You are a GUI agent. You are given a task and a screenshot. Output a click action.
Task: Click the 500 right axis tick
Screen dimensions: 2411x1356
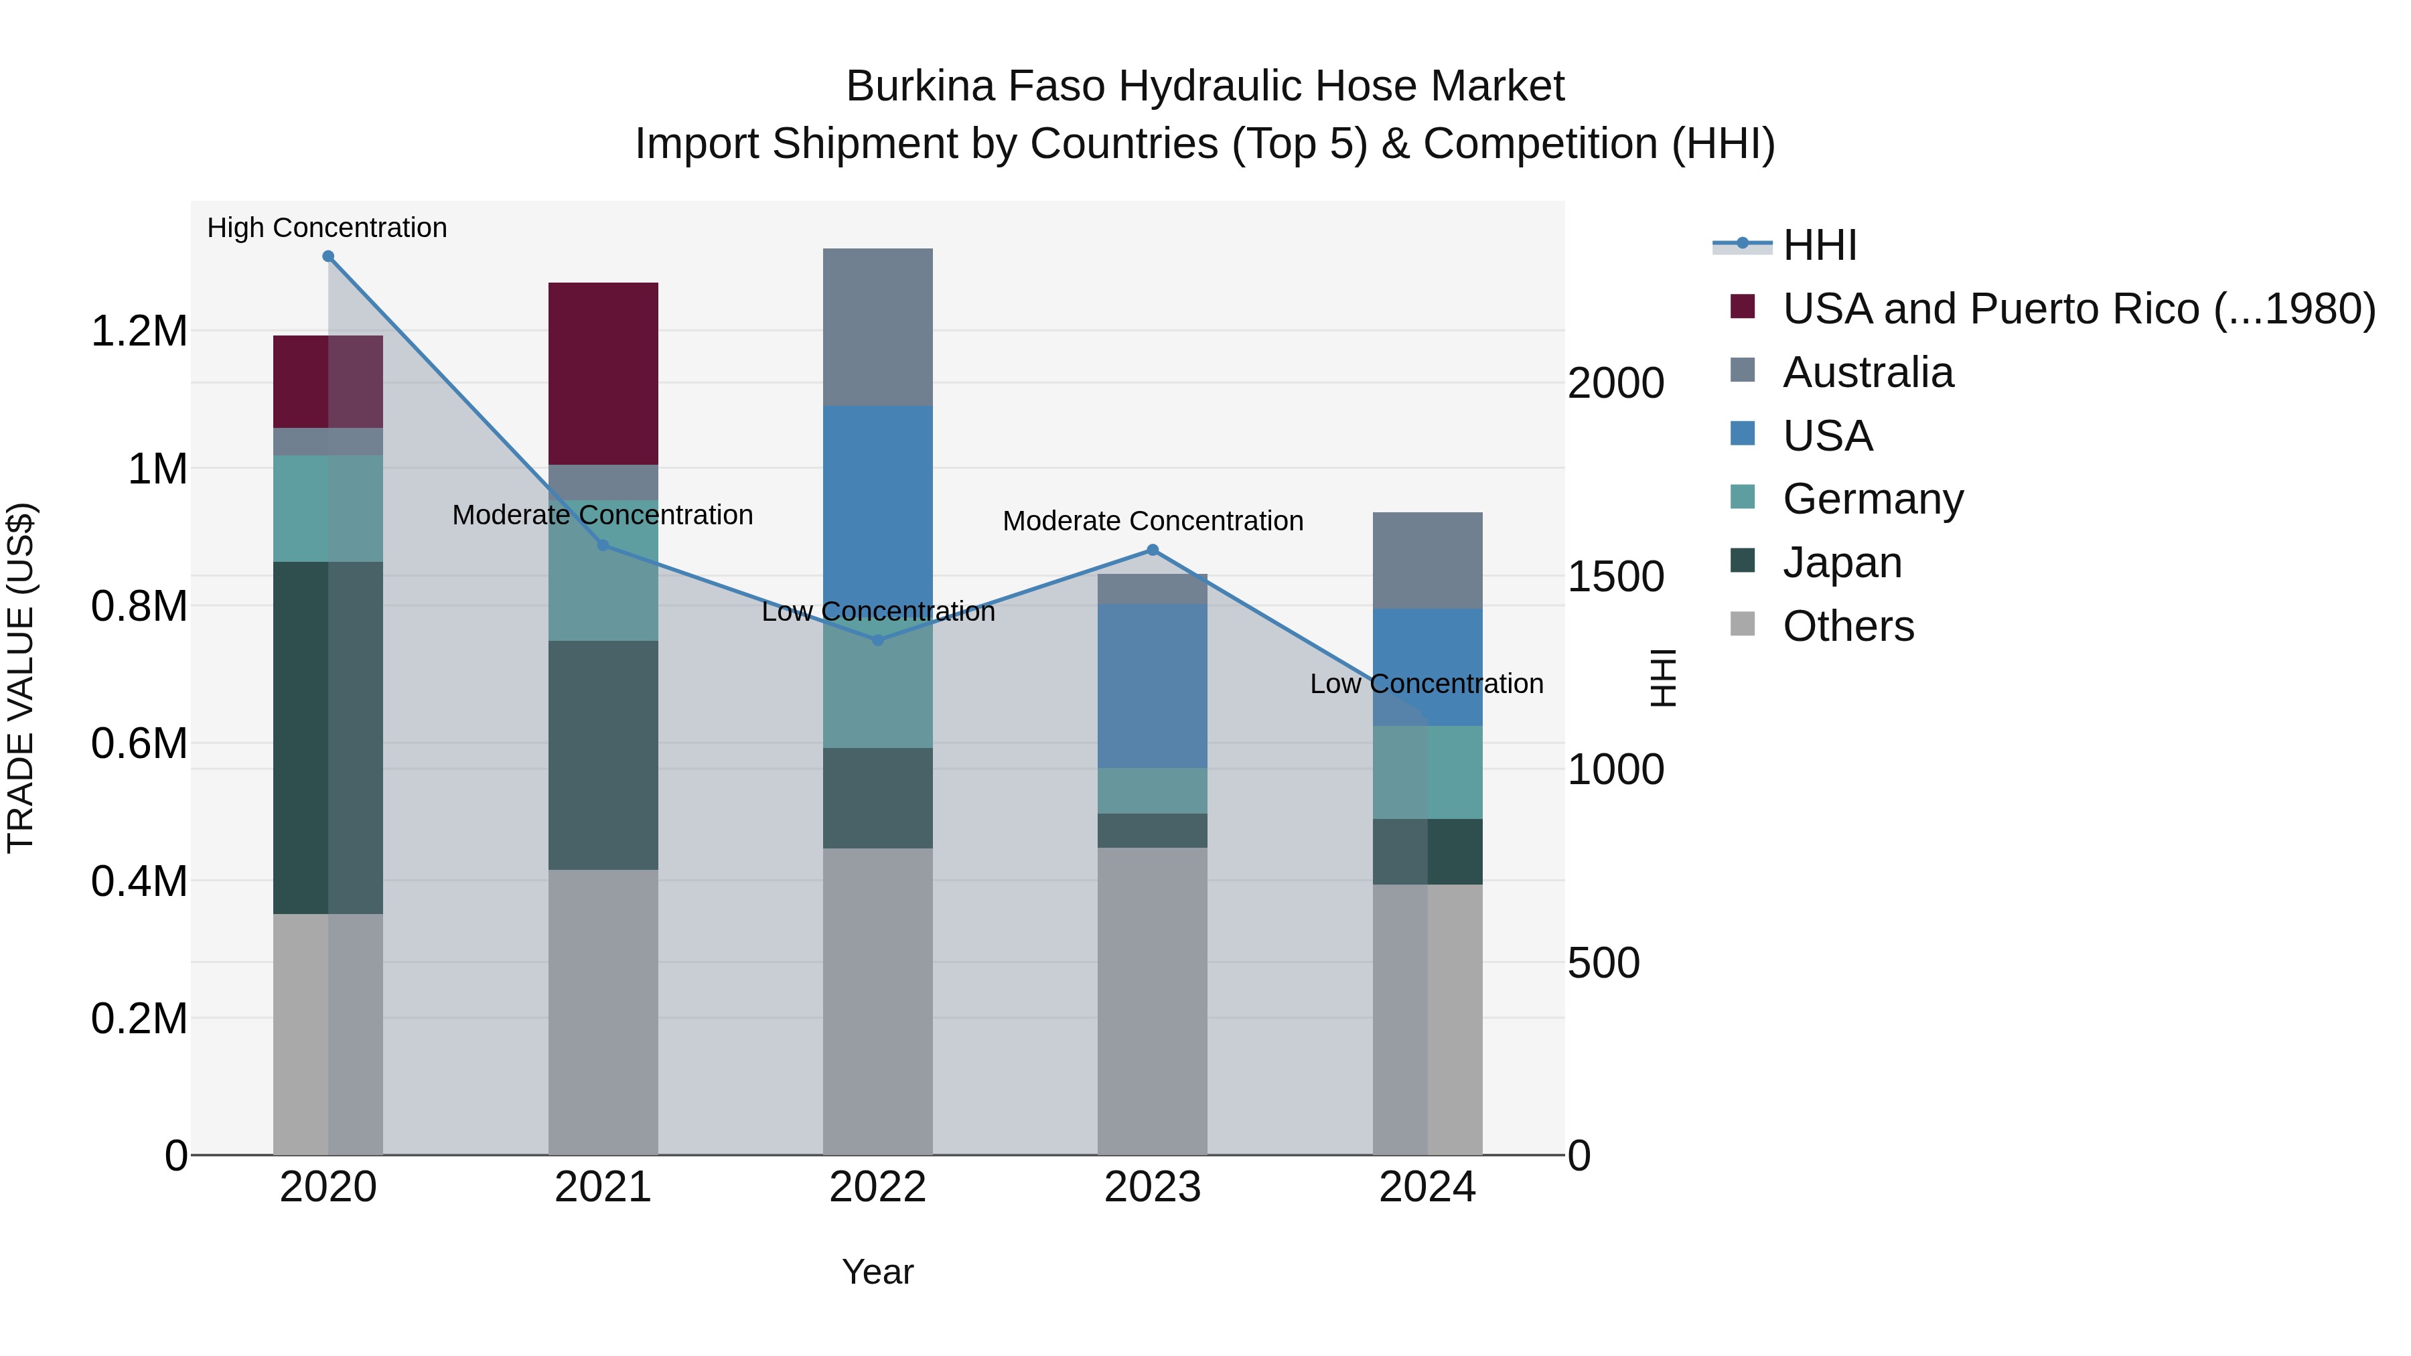[1603, 964]
